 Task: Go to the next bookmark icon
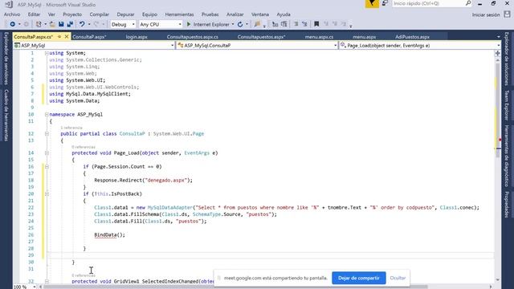coord(335,24)
